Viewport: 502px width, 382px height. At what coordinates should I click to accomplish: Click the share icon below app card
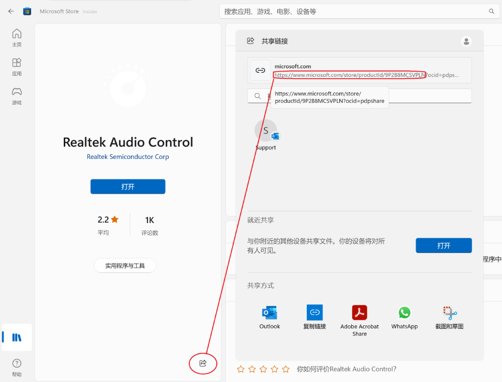(203, 363)
